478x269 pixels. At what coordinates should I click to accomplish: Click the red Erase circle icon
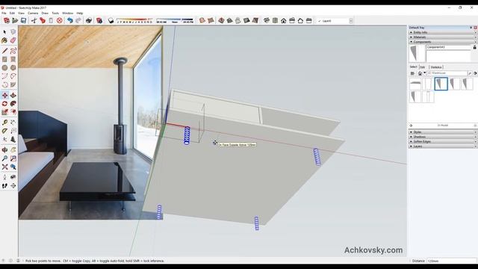coord(60,21)
